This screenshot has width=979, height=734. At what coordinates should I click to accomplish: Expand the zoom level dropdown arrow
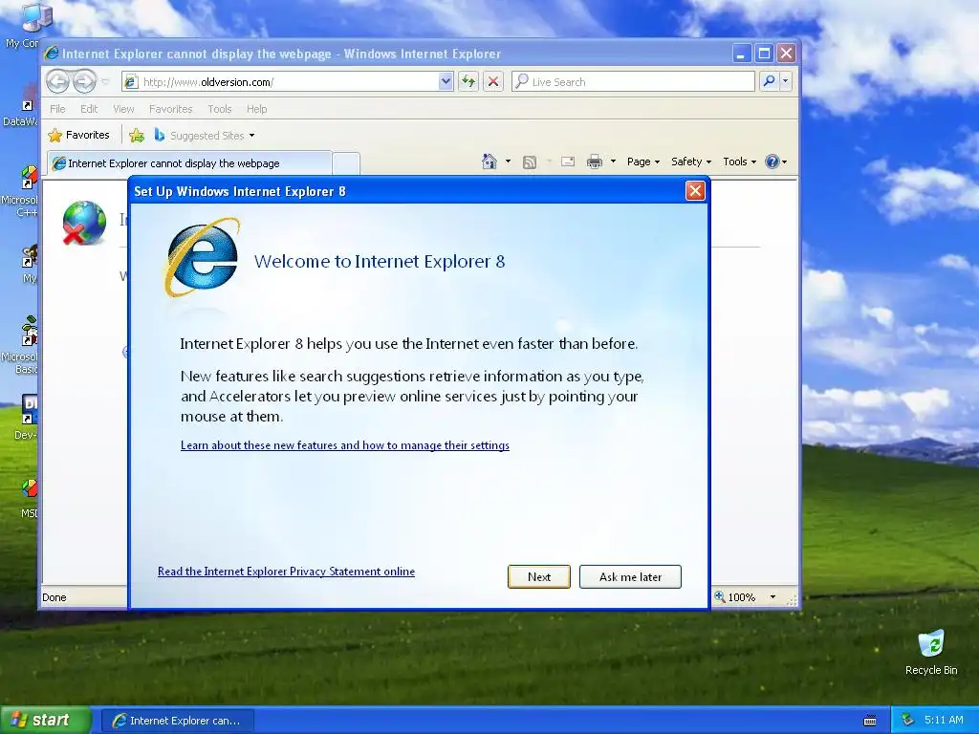(x=772, y=597)
